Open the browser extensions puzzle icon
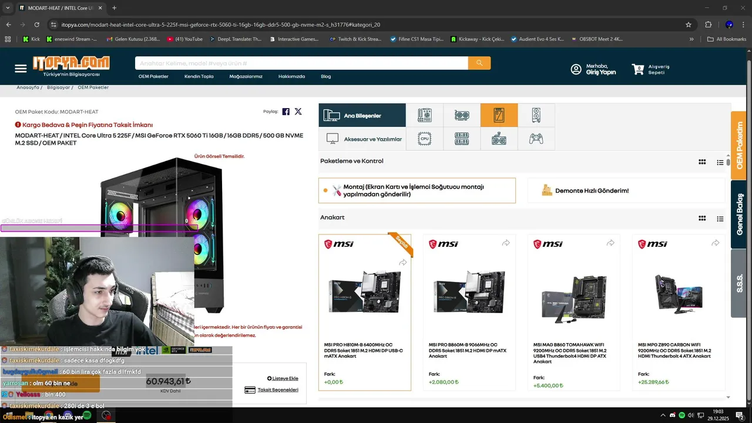This screenshot has width=752, height=423. [708, 25]
